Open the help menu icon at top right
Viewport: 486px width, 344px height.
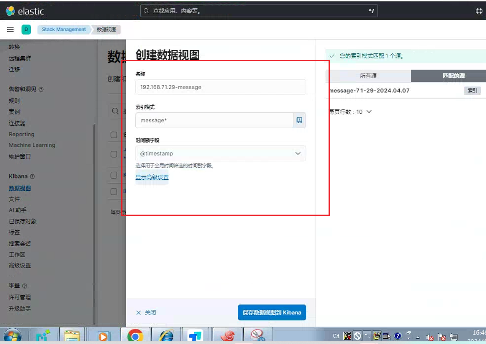pyautogui.click(x=479, y=11)
